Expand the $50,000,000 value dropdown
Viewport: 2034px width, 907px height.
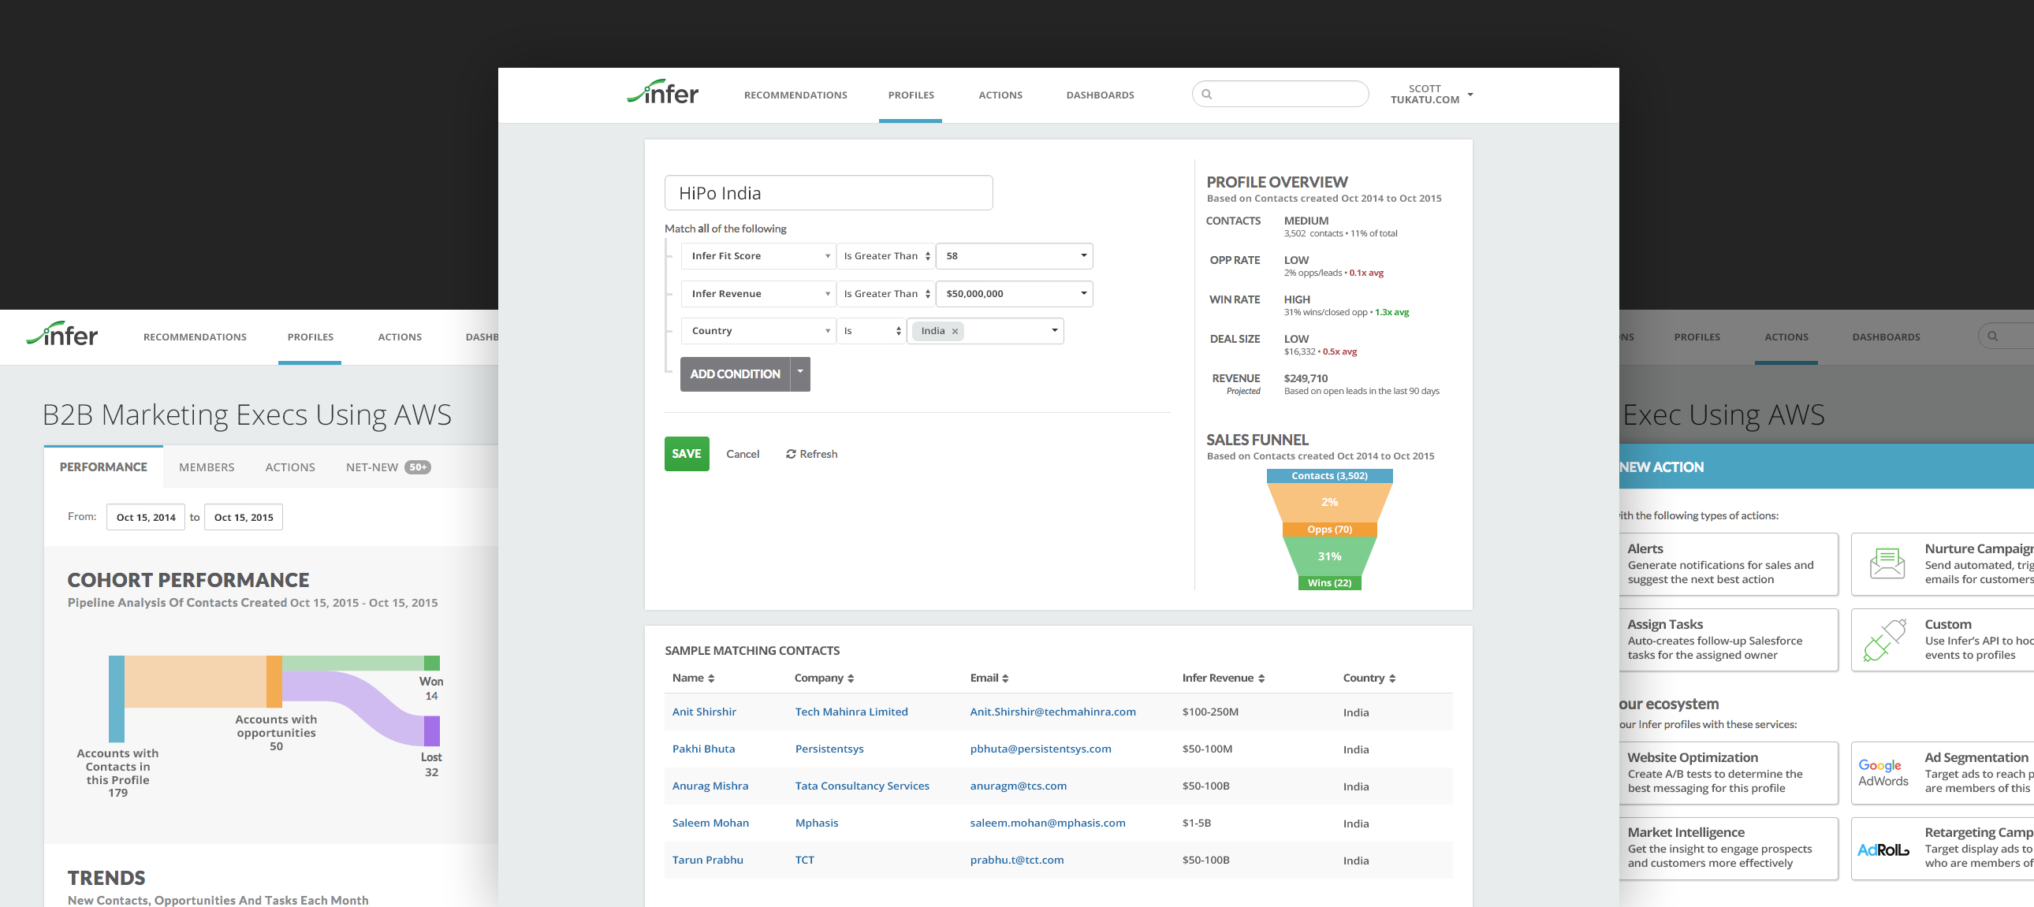[1083, 294]
